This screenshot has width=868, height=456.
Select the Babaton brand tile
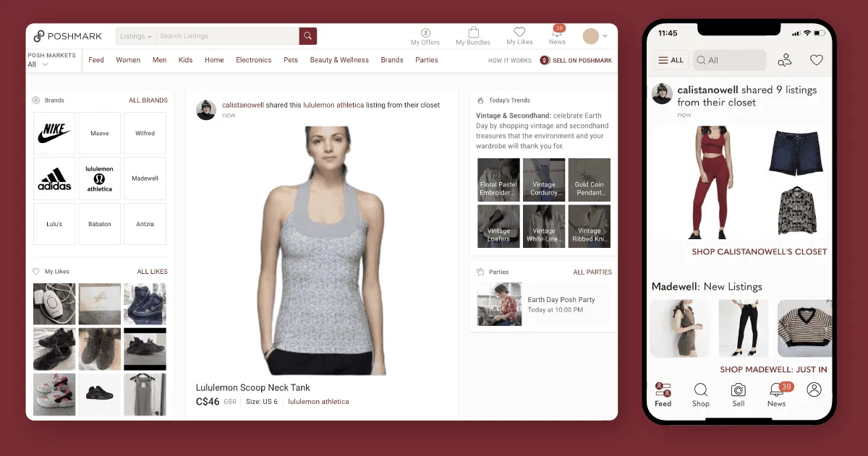coord(100,224)
